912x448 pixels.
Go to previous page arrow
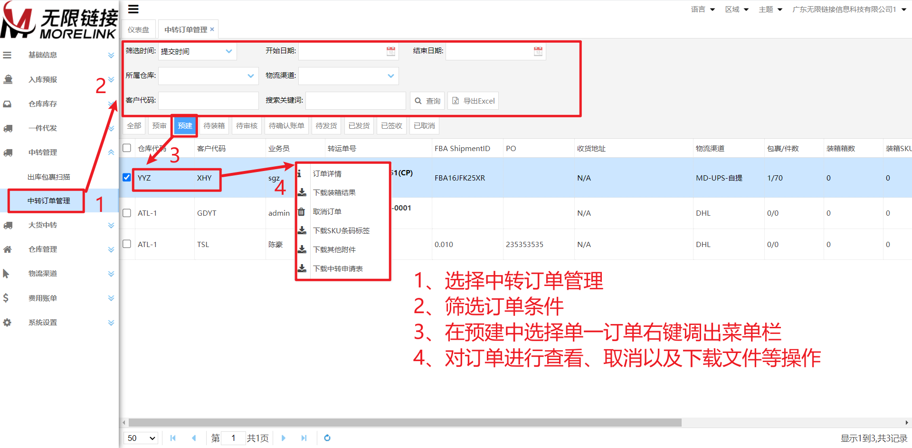[x=194, y=438]
